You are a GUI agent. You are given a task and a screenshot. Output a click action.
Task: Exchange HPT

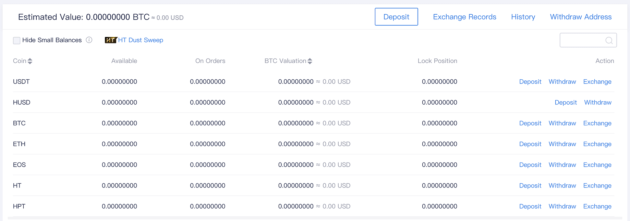597,207
